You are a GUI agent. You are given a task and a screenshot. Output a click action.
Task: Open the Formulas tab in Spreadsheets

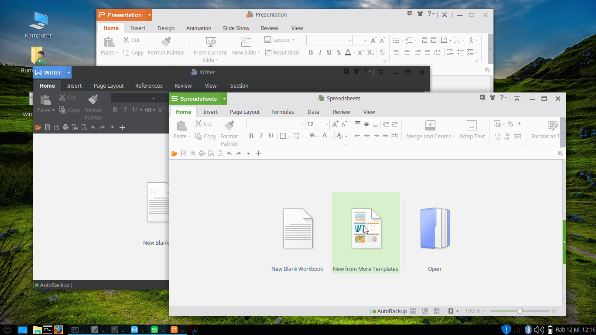283,112
